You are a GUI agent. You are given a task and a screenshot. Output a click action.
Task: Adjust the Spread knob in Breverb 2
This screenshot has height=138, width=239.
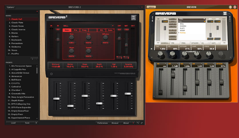coord(88,51)
